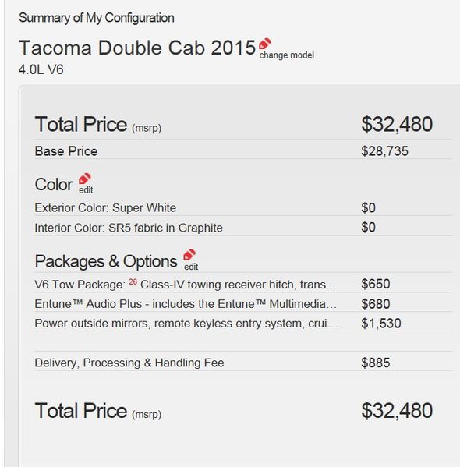
Task: Click the Delivery, Processing & Handling Fee row
Action: pos(243,363)
